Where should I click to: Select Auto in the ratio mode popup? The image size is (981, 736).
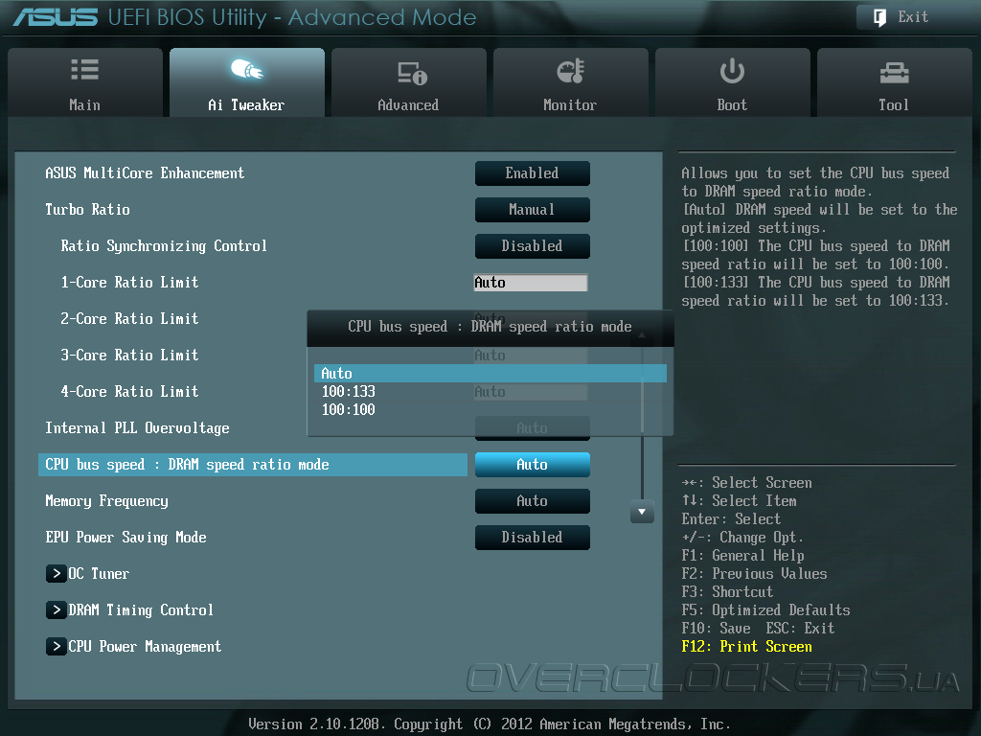click(490, 373)
